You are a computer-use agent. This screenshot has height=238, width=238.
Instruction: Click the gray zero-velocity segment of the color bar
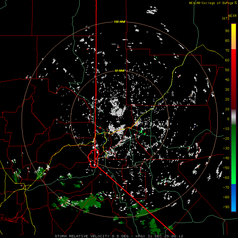tap(234, 117)
